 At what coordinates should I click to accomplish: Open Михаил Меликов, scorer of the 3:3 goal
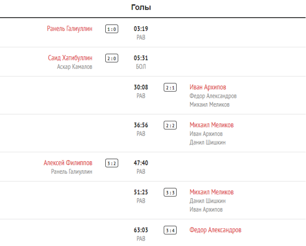(211, 192)
